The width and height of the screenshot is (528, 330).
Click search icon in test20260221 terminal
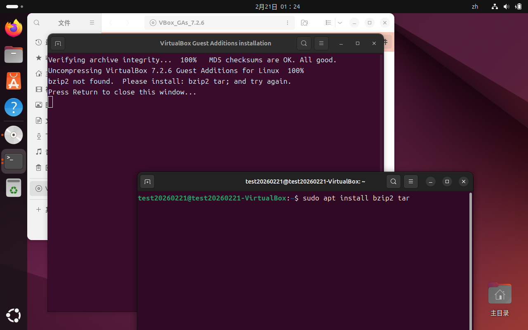click(x=394, y=181)
